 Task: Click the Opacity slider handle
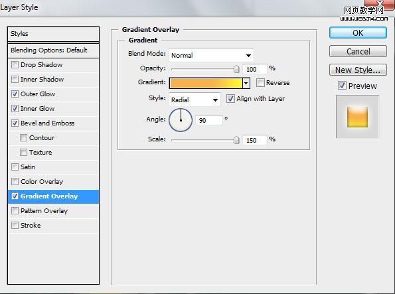point(236,69)
